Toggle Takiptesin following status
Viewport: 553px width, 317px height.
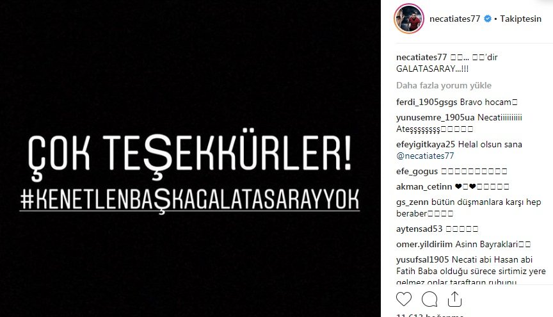[x=520, y=19]
